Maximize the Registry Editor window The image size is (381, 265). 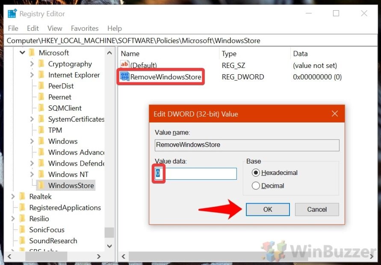click(336, 13)
